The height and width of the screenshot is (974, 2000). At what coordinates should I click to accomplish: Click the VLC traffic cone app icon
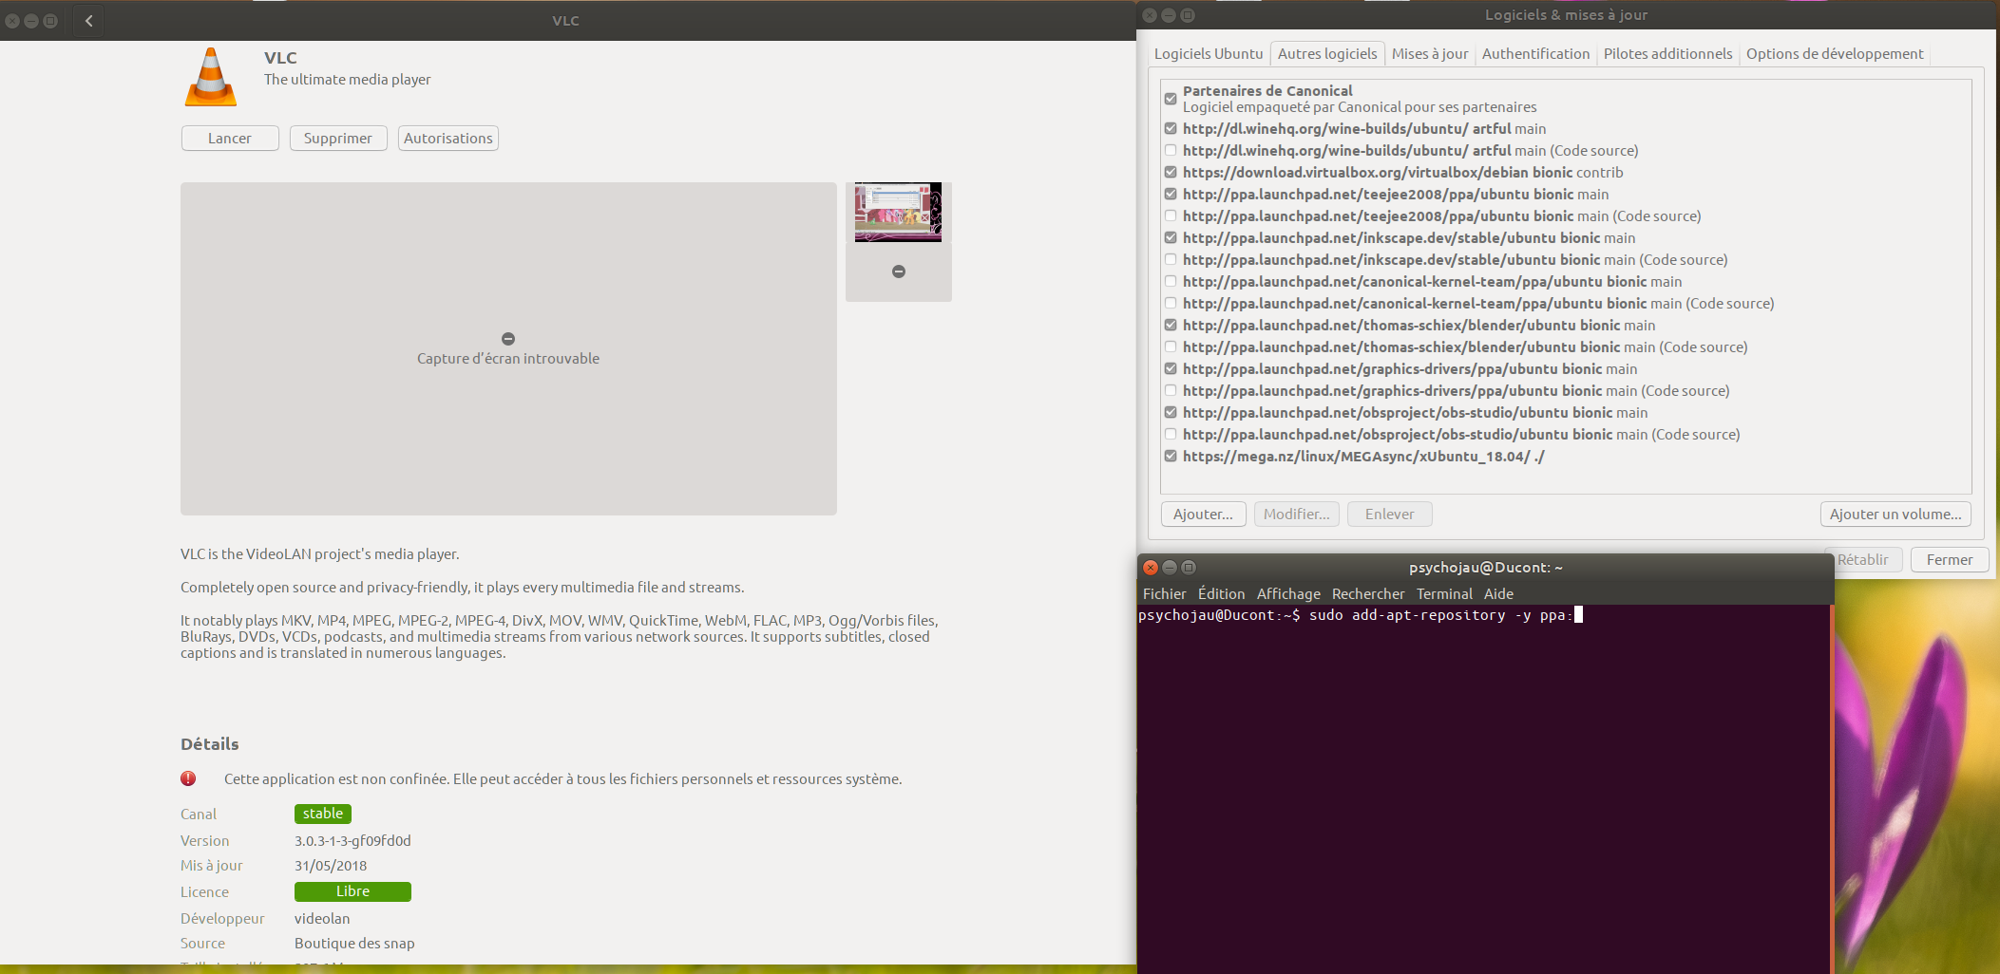pyautogui.click(x=211, y=77)
